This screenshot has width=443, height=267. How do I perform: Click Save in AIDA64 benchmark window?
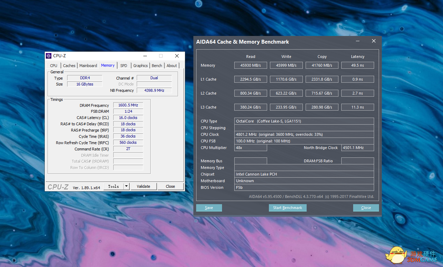click(209, 208)
